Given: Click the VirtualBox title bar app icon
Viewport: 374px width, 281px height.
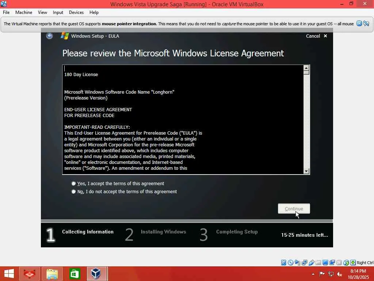Looking at the screenshot, I should pyautogui.click(x=4, y=4).
